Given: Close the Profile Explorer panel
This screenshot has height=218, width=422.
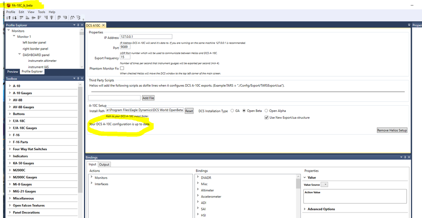Looking at the screenshot, I should (x=82, y=25).
